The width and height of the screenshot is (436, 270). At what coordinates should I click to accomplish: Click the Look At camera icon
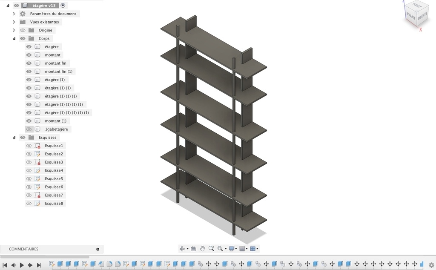(x=193, y=249)
